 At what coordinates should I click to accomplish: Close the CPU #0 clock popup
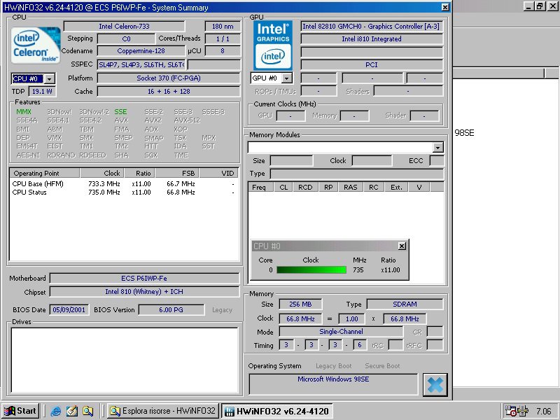[401, 246]
